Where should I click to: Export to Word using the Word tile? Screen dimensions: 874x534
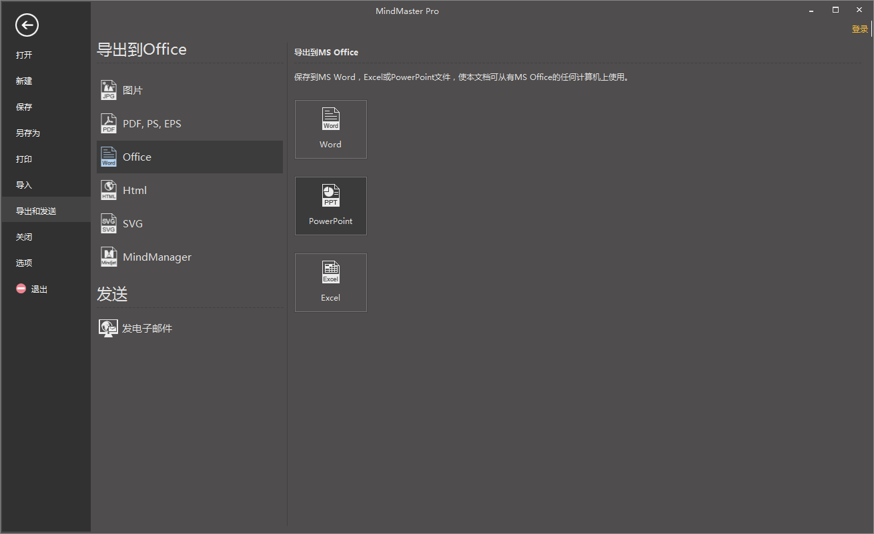pos(331,129)
